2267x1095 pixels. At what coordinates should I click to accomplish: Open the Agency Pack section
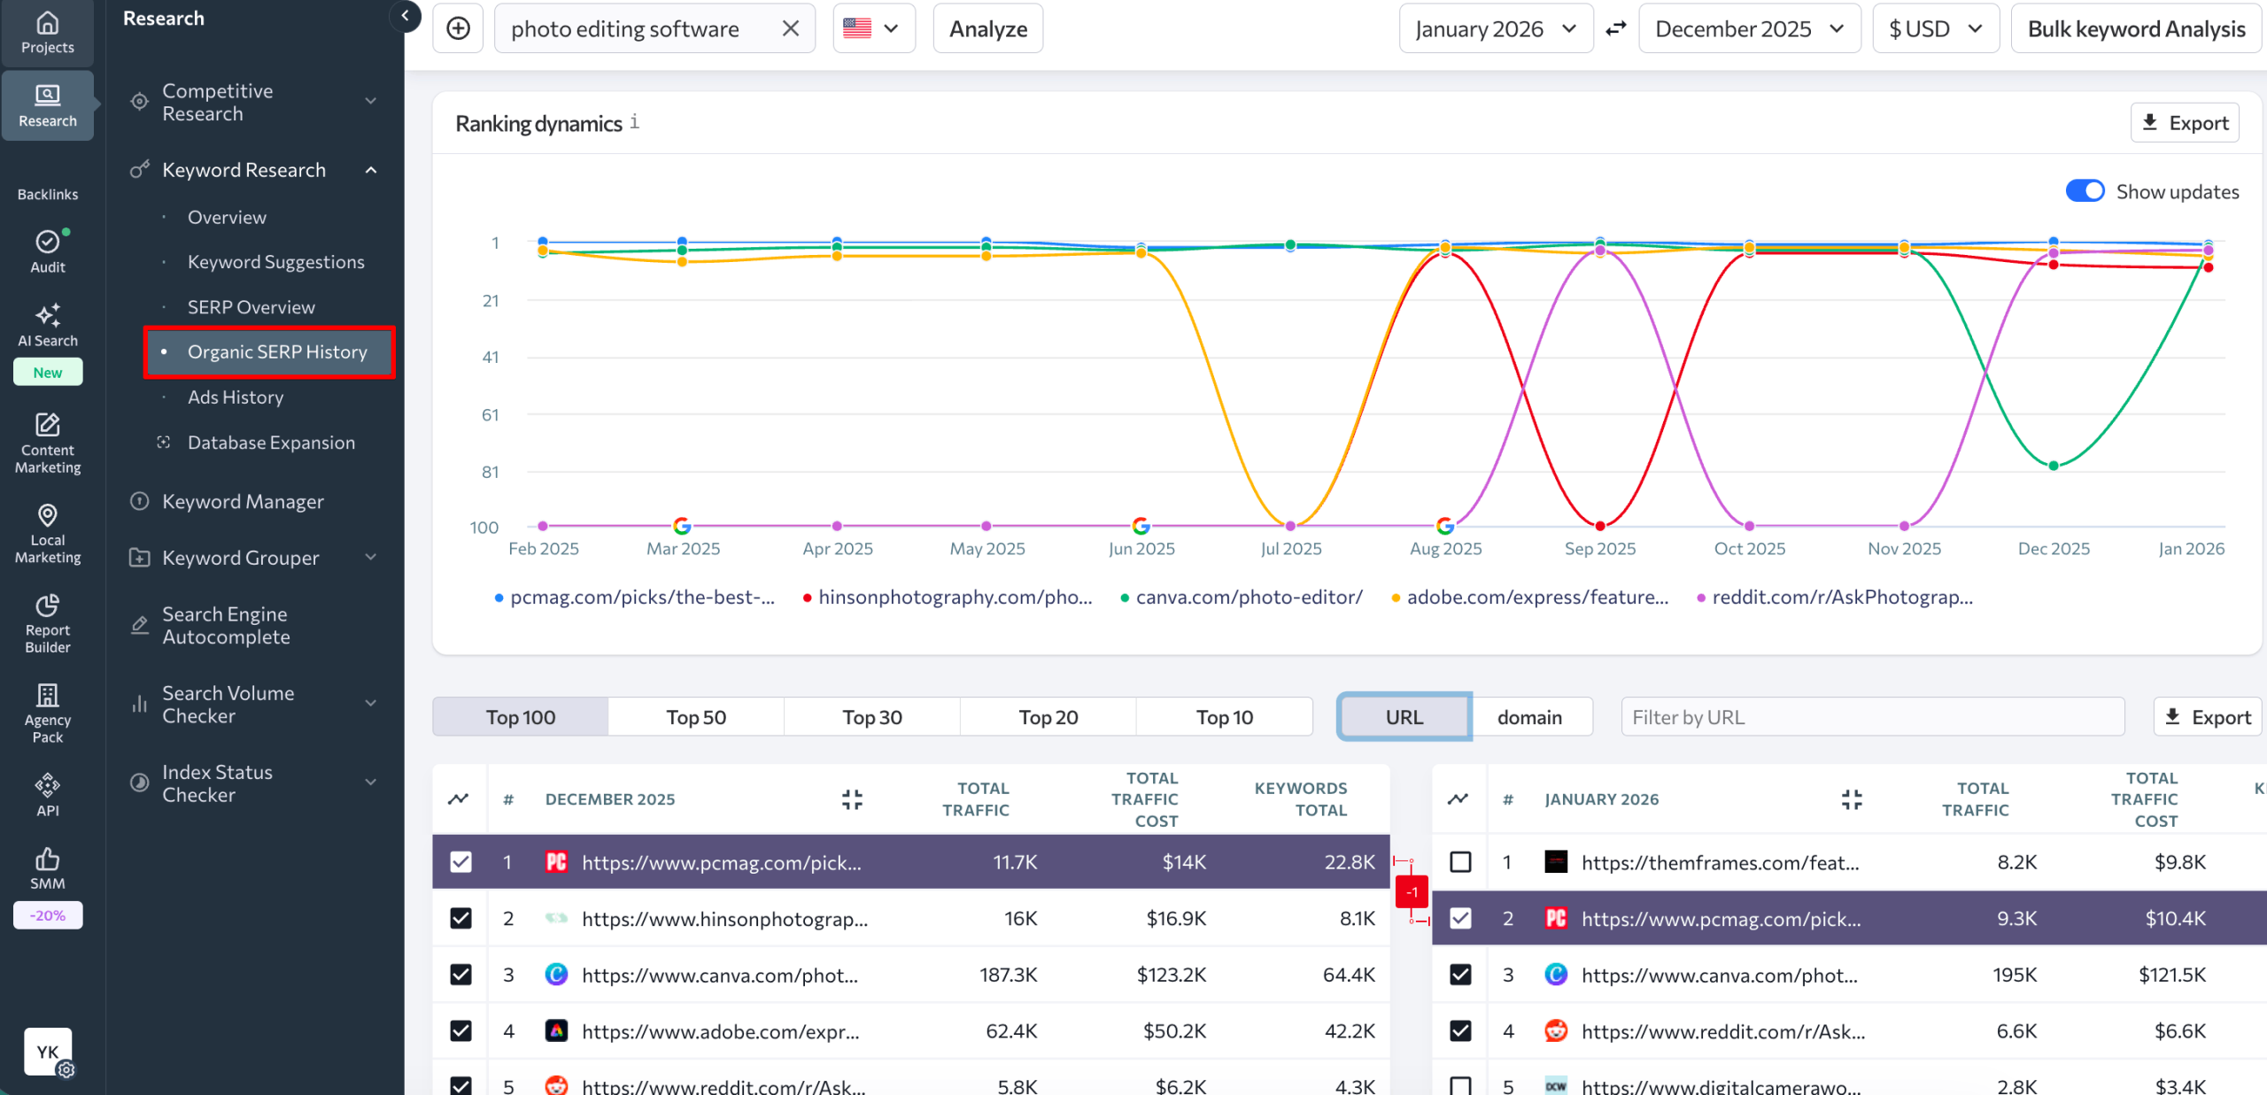(x=47, y=713)
